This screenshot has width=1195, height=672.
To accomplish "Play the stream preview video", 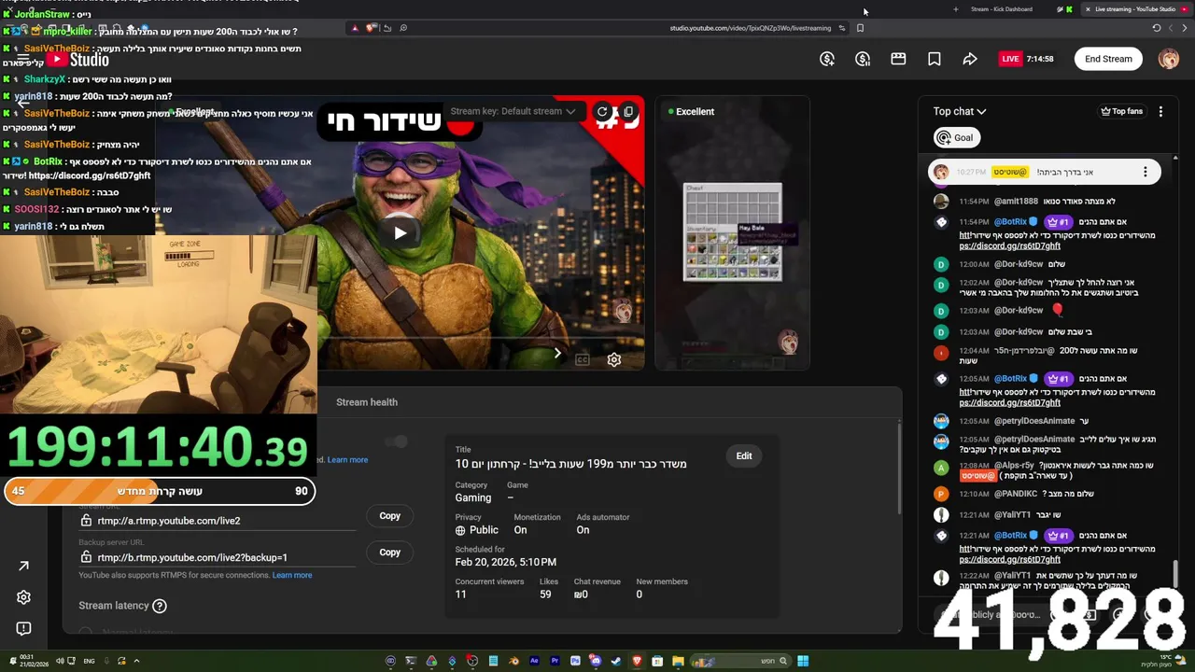I will [400, 233].
